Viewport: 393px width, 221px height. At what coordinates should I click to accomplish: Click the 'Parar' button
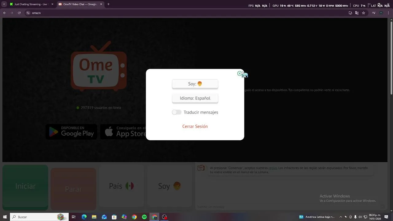[x=73, y=189]
